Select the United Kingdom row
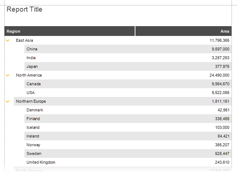The width and height of the screenshot is (237, 172). coord(128,162)
